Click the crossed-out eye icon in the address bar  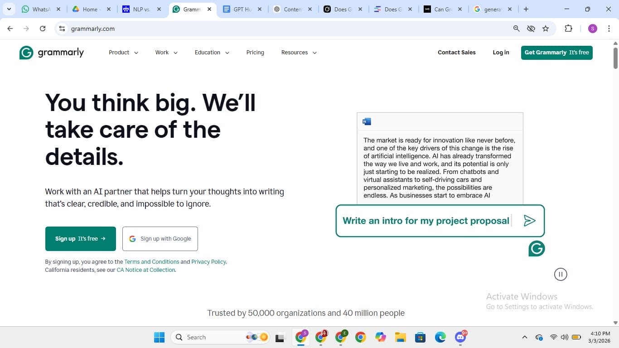click(531, 29)
